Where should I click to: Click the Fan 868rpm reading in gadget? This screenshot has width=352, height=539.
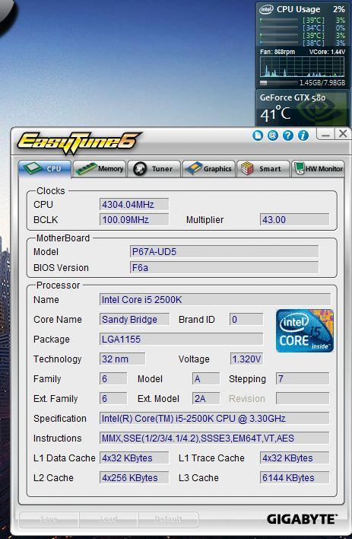coord(277,52)
